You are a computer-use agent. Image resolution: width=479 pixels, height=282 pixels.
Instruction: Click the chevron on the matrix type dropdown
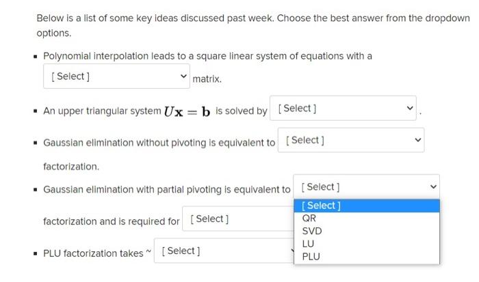pos(182,76)
